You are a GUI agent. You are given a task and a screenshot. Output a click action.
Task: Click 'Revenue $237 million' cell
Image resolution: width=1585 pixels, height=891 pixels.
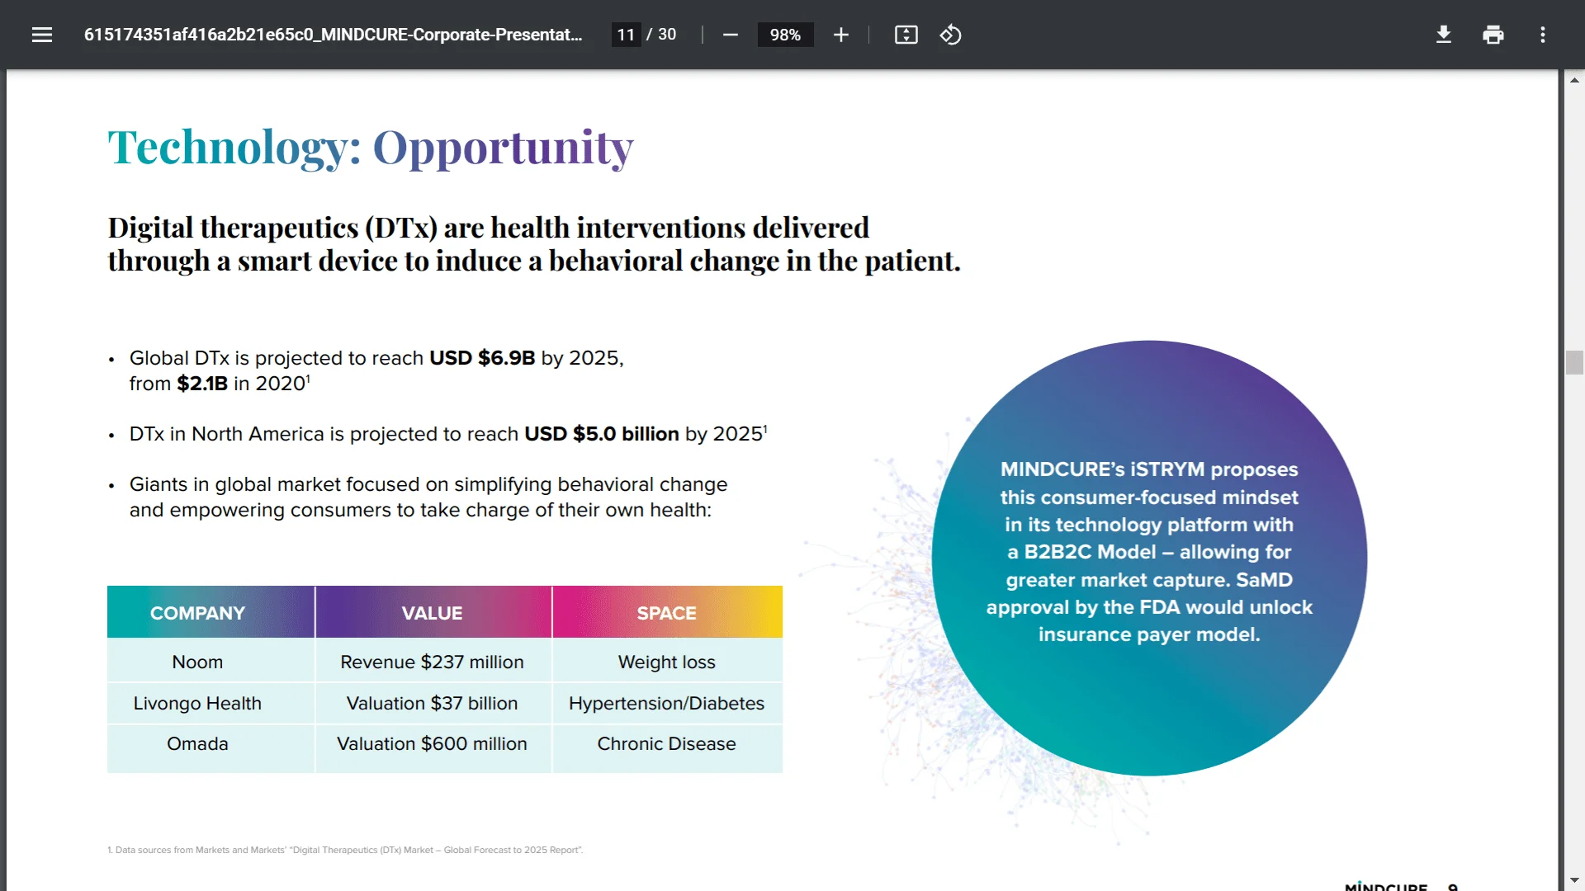pos(433,662)
